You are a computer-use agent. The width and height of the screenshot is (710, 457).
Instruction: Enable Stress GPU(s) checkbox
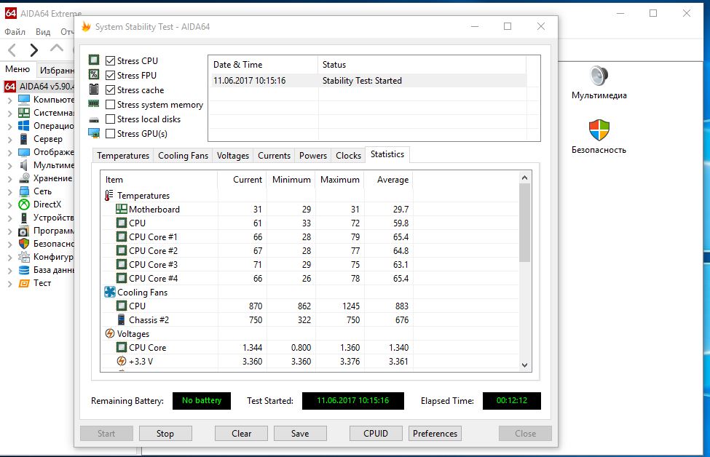(110, 133)
